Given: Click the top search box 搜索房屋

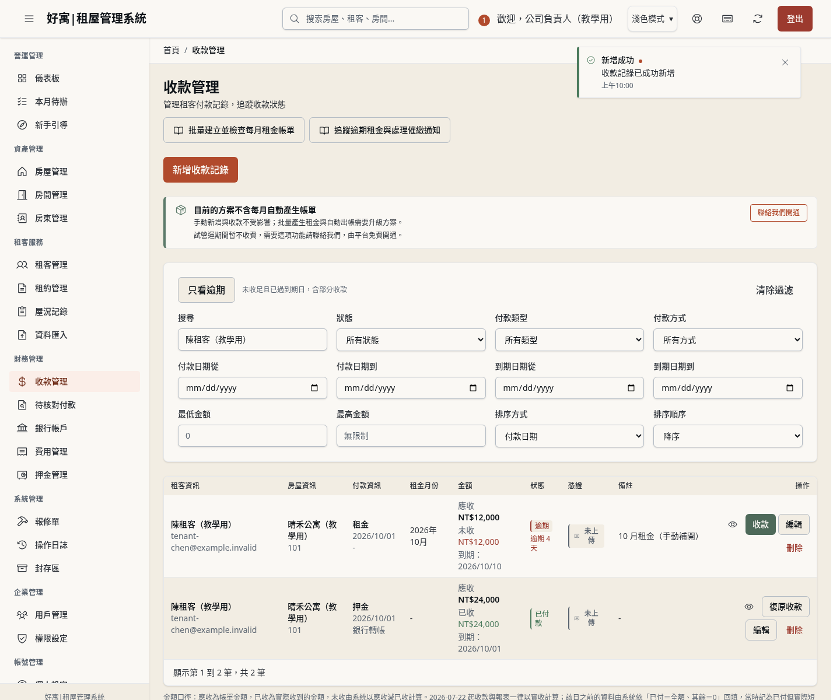Looking at the screenshot, I should coord(376,19).
